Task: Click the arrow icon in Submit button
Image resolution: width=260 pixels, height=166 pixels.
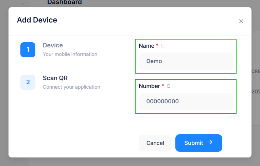Action: coord(210,142)
